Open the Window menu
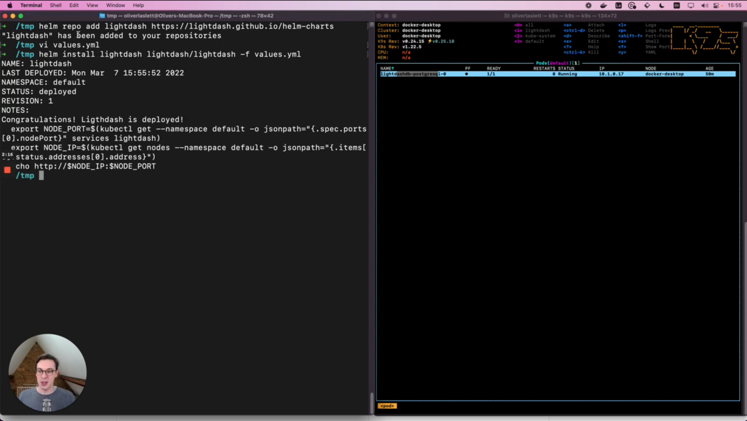The height and width of the screenshot is (421, 747). pos(115,5)
